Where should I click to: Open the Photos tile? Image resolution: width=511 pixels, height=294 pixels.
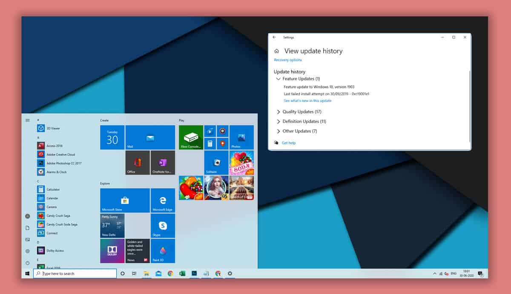241,137
